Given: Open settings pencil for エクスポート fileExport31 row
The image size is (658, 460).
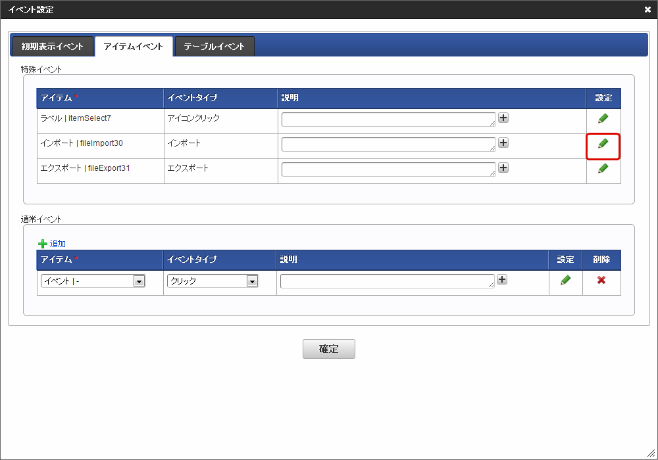Looking at the screenshot, I should (603, 169).
